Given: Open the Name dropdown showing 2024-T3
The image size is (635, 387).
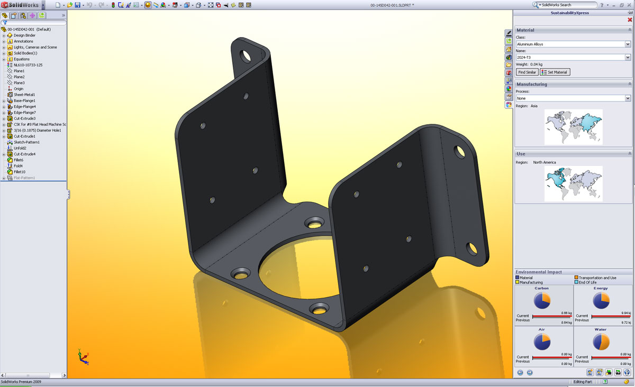Looking at the screenshot, I should pos(628,57).
